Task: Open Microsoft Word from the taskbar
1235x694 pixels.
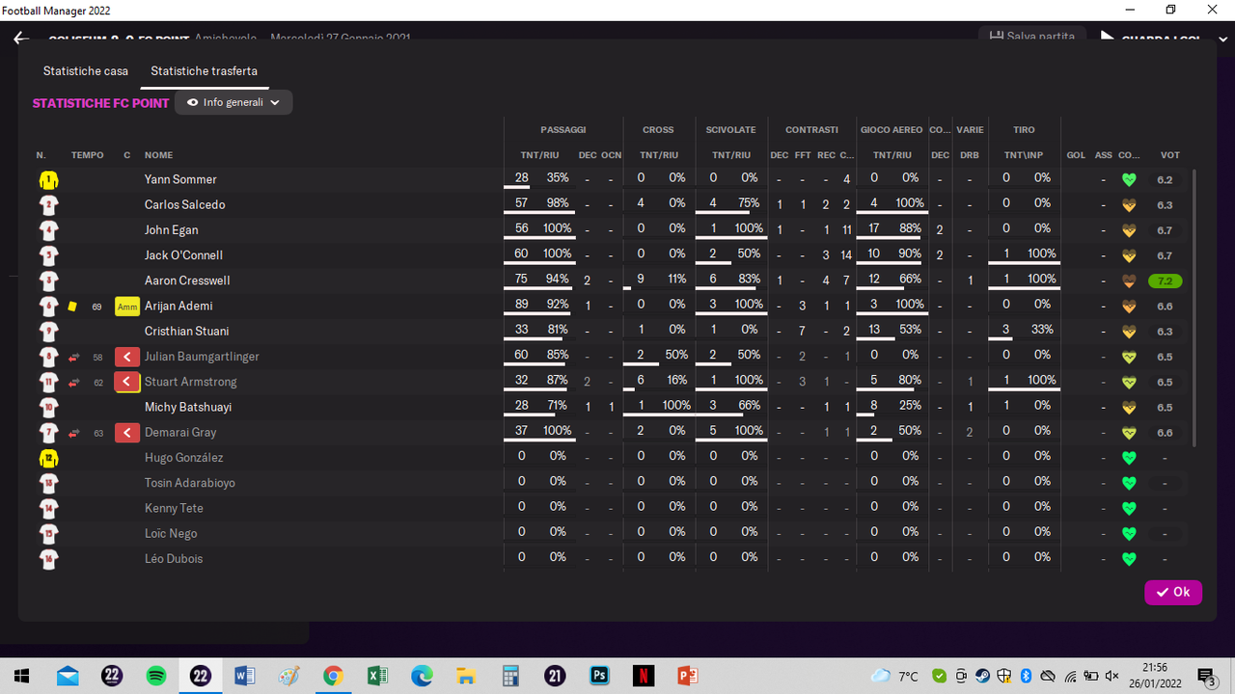Action: click(244, 676)
